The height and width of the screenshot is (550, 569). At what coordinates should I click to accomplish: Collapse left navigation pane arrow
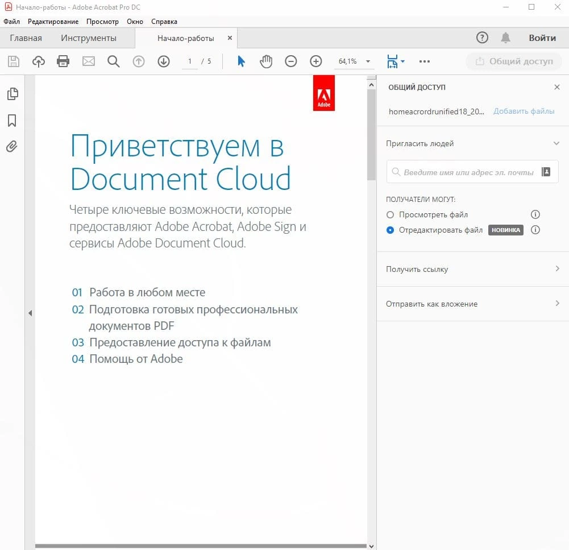tap(30, 313)
